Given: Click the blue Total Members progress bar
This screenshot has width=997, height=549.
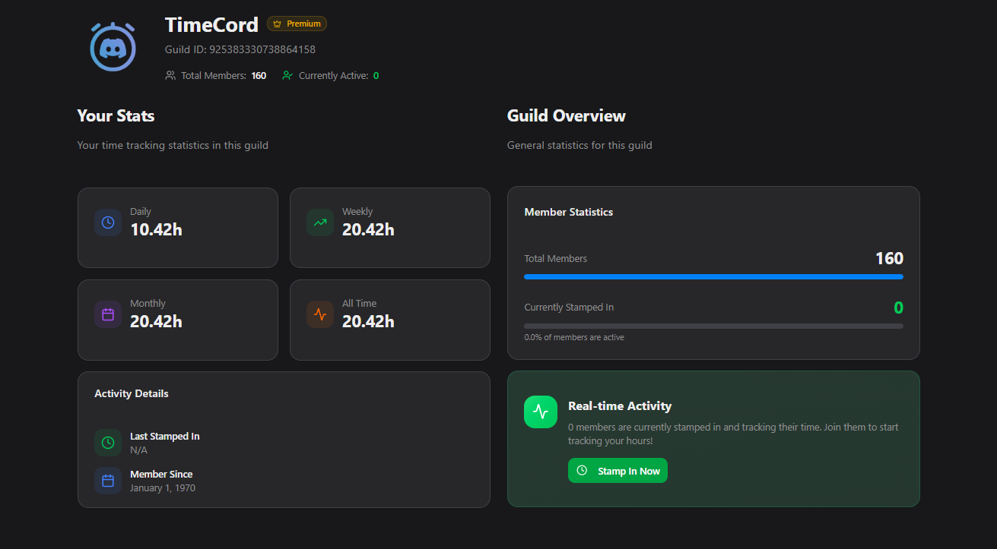Looking at the screenshot, I should (713, 276).
